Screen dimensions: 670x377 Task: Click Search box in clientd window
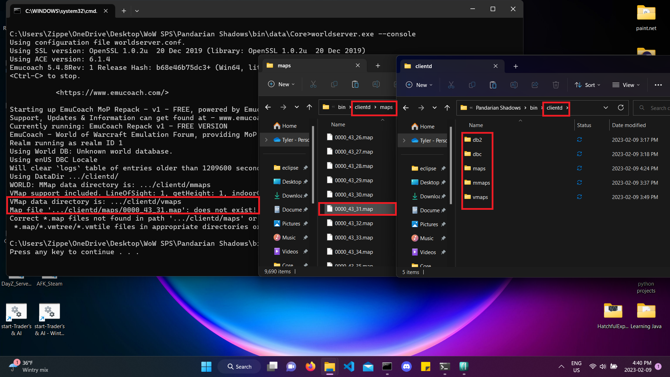(652, 108)
